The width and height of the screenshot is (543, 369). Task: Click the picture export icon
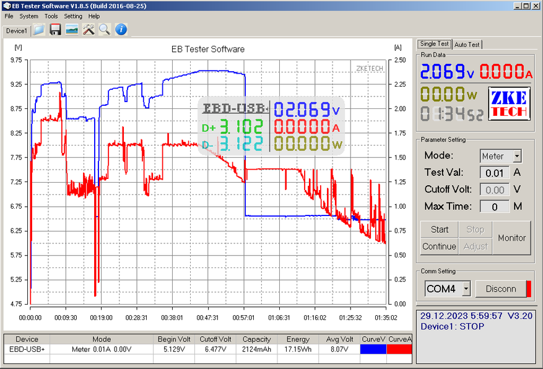coord(72,30)
